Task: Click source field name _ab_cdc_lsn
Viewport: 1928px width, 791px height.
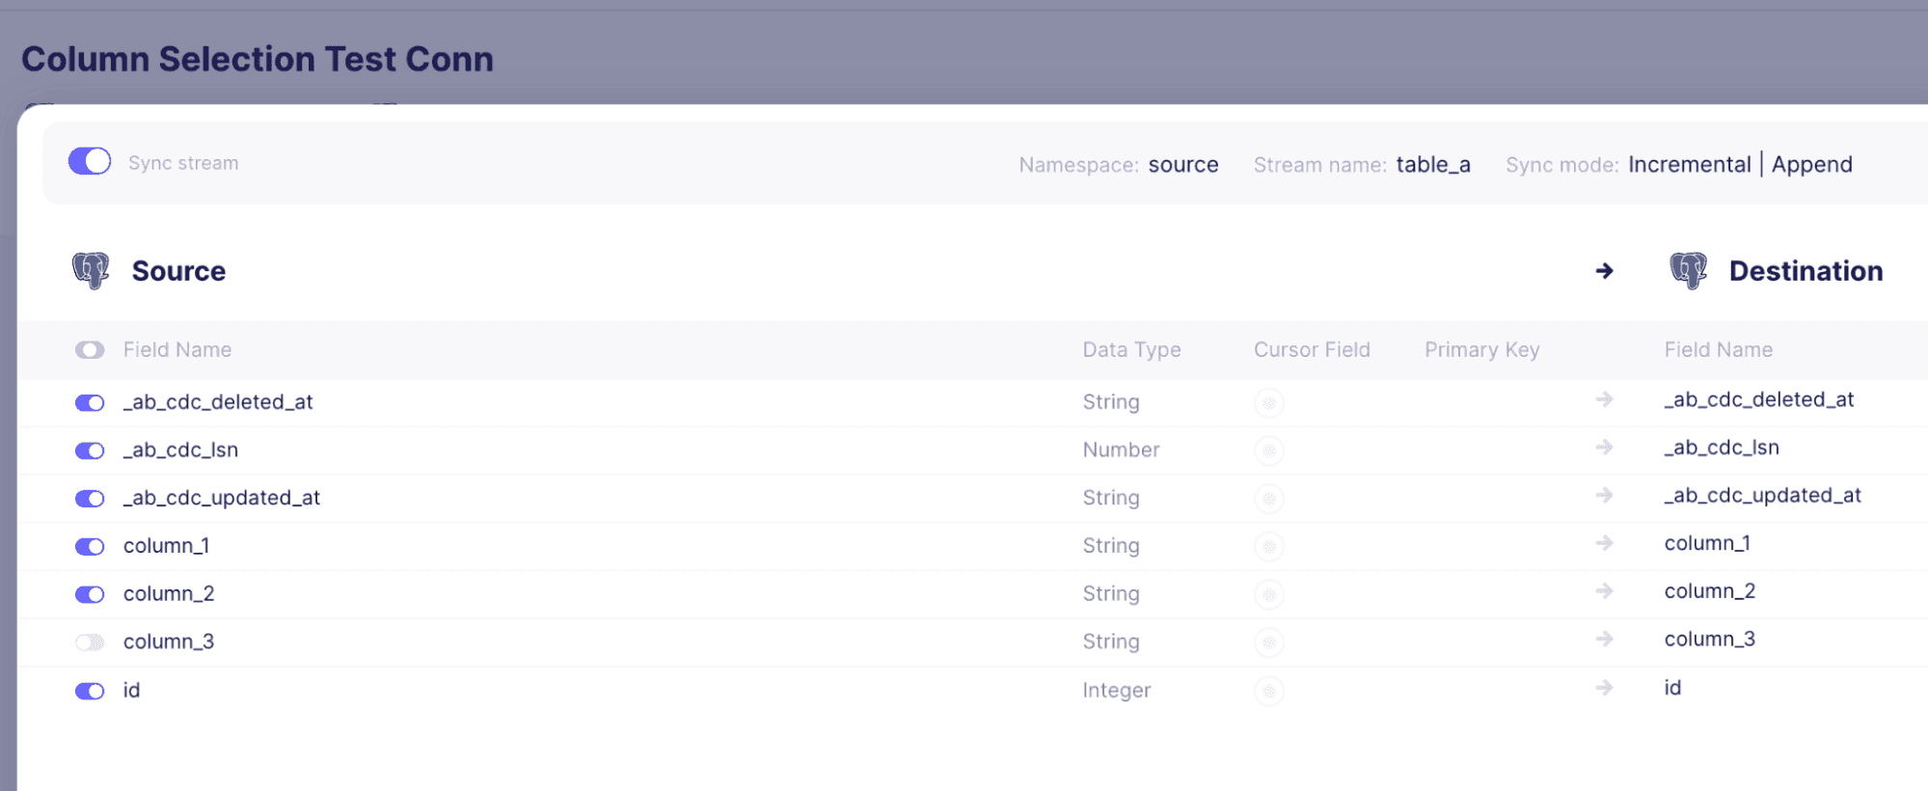Action: (x=180, y=450)
